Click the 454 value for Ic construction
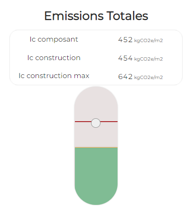The height and width of the screenshot is (212, 192). pyautogui.click(x=125, y=58)
